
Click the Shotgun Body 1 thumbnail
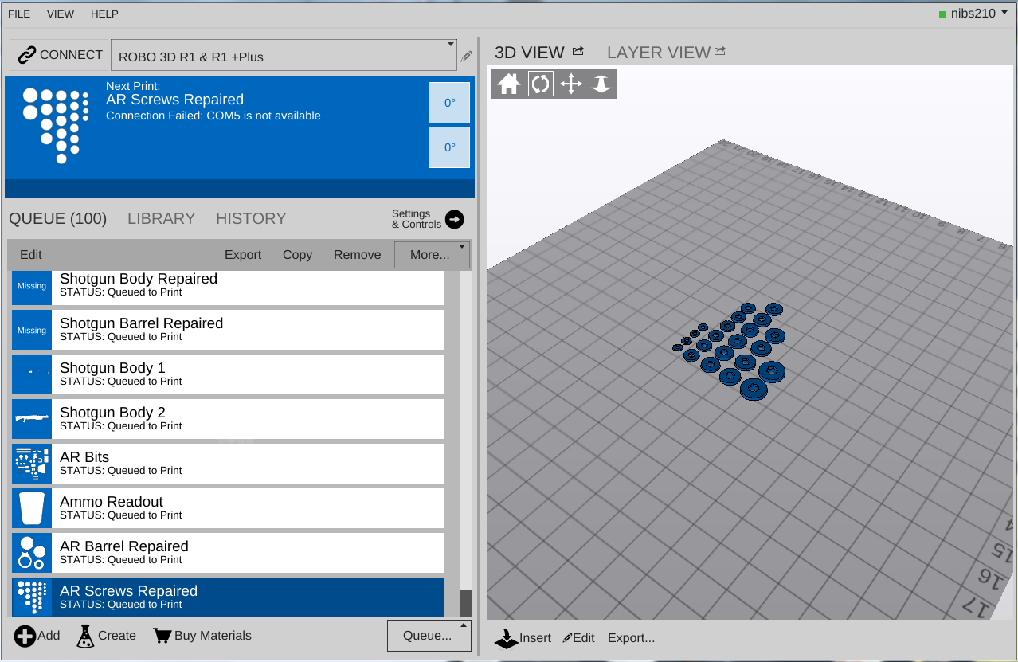(x=32, y=374)
